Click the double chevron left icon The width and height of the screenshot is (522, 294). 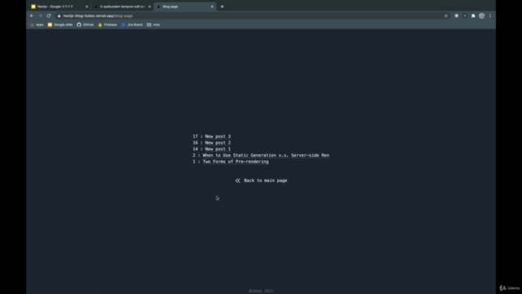click(237, 180)
